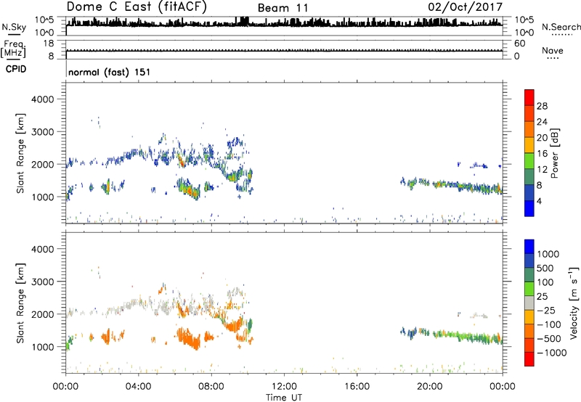Click the '18' frequency axis tick
Viewport: 581px width, 402px height.
pyautogui.click(x=49, y=44)
